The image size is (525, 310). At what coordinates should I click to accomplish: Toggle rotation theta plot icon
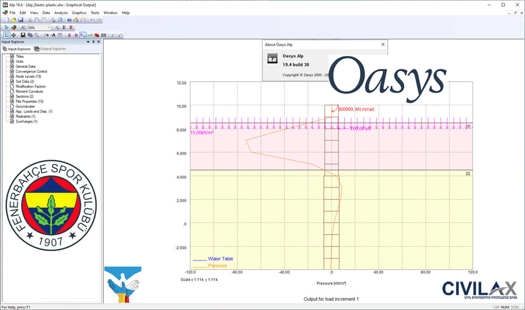click(x=76, y=35)
